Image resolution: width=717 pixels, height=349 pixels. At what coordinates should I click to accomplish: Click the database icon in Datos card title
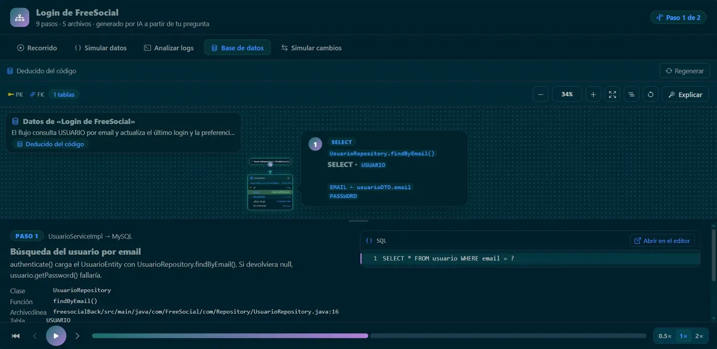coord(16,121)
